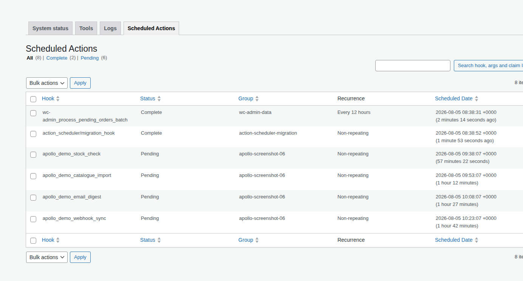Switch to the System status tab
This screenshot has height=281, width=523.
point(50,28)
